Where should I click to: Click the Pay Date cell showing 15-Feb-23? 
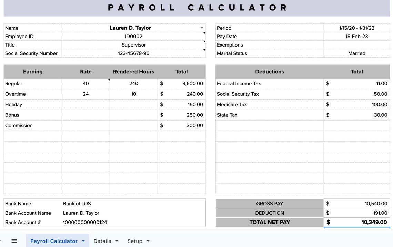coord(356,36)
